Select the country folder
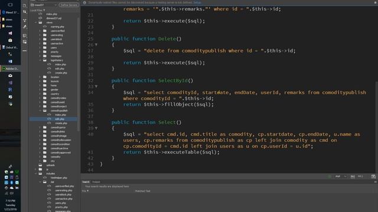 [55, 94]
